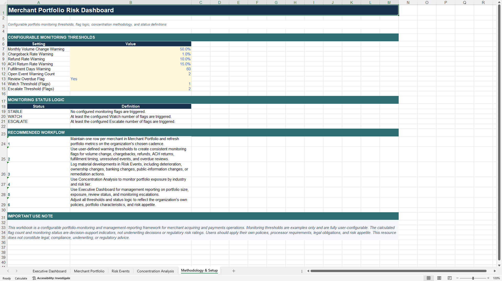Click the horizontal scroll right arrow
Screen dimensions: 502x281
[495, 271]
